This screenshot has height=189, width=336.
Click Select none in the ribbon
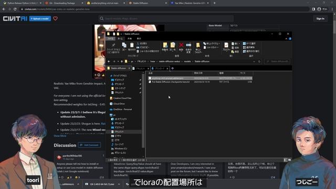point(248,47)
